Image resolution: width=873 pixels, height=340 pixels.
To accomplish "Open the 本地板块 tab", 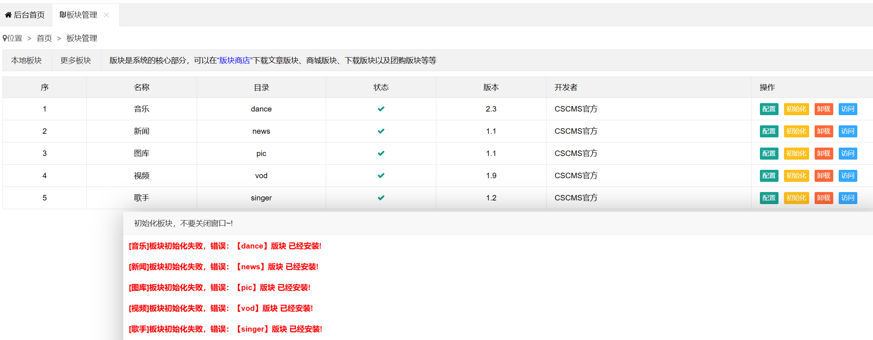I will pos(27,60).
